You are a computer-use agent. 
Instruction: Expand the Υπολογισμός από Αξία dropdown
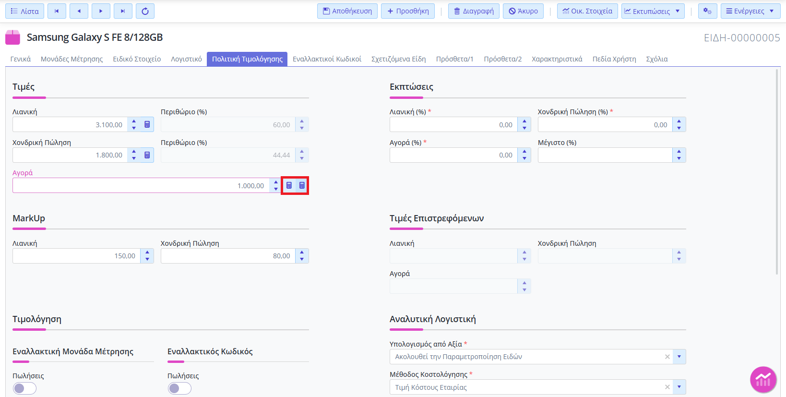[679, 357]
